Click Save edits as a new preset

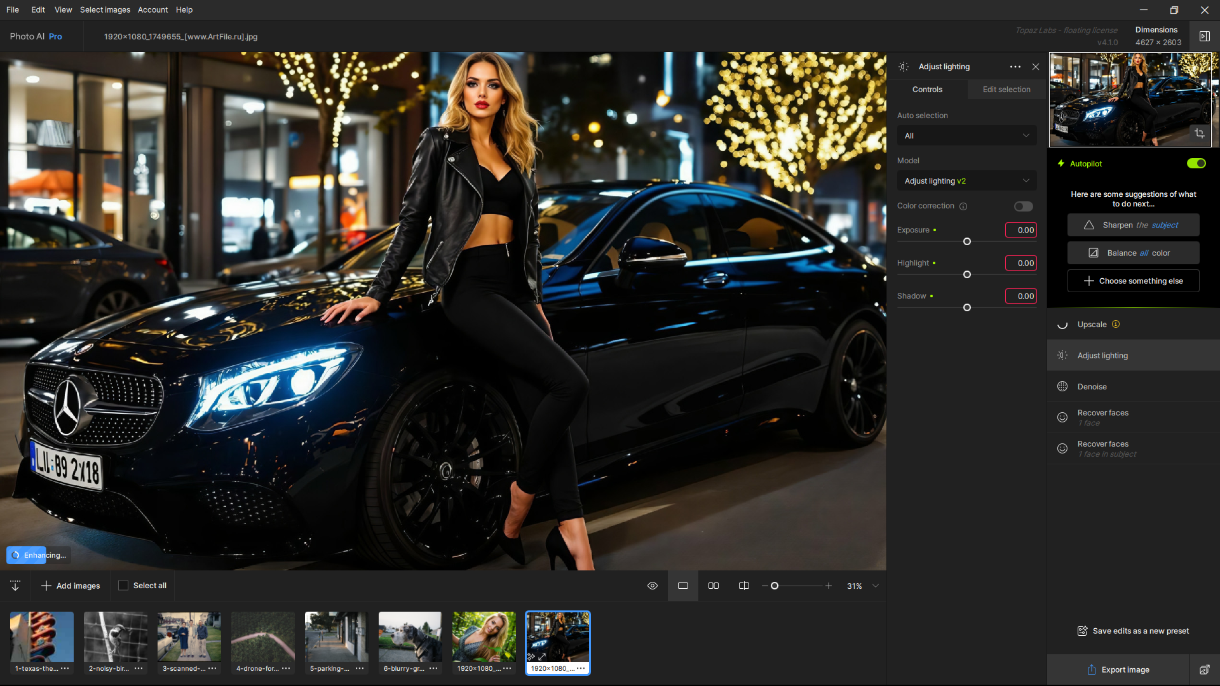[x=1133, y=631]
